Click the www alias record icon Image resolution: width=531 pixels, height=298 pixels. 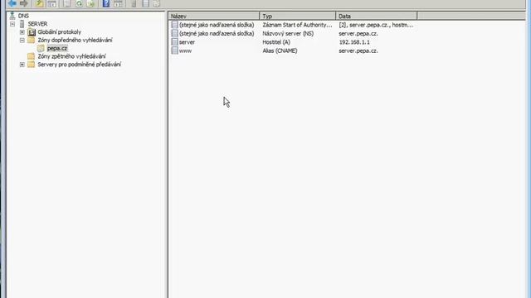(174, 50)
